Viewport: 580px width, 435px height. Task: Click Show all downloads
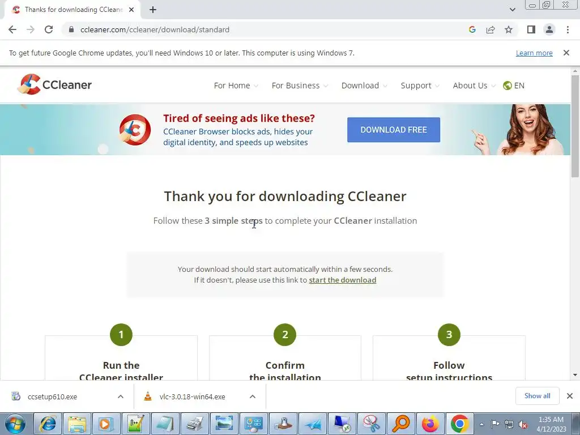(x=537, y=396)
